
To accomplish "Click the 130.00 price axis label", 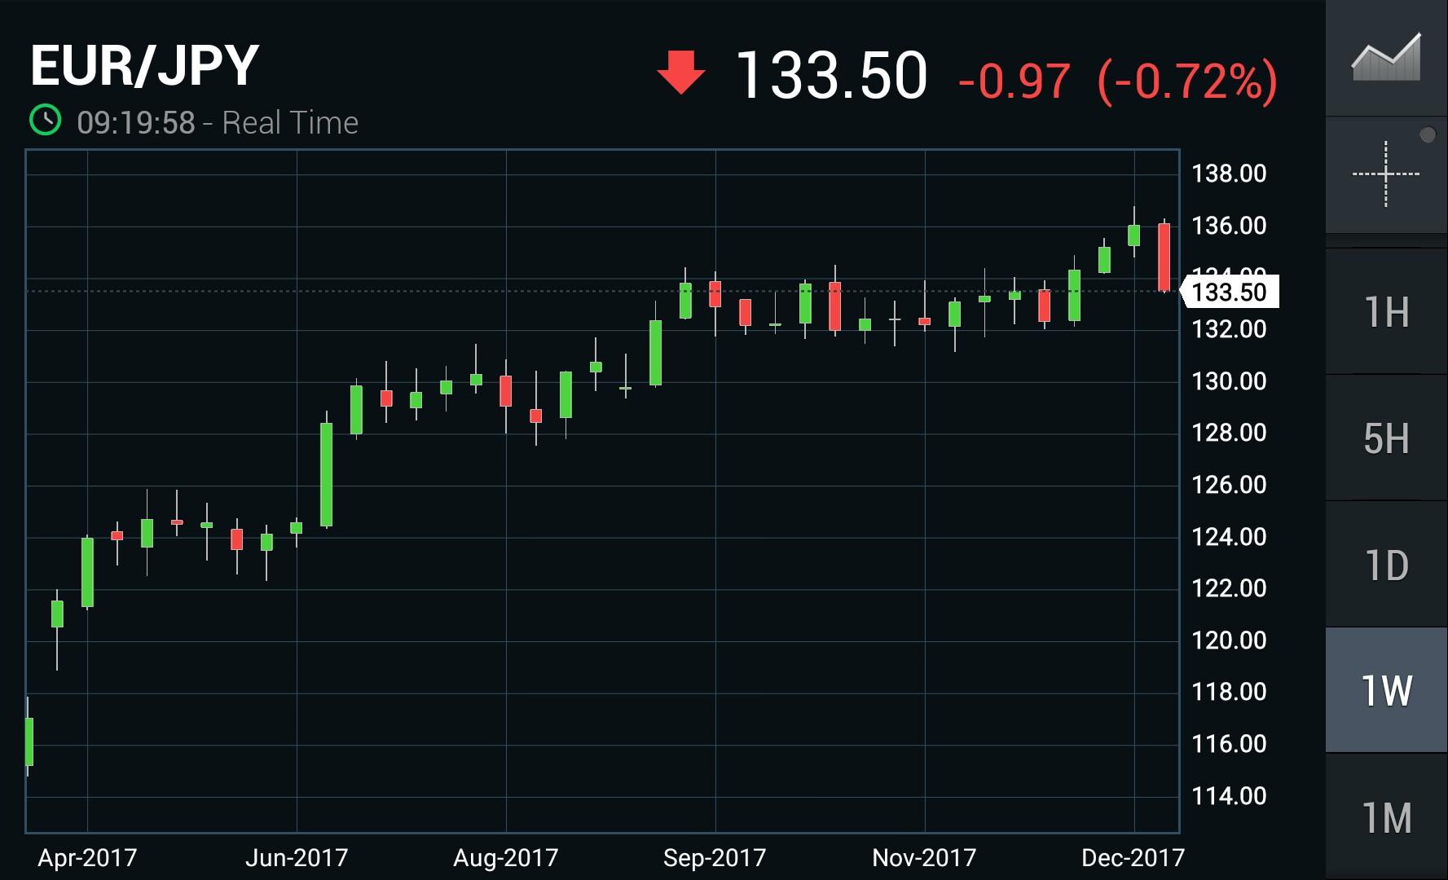I will point(1229,381).
